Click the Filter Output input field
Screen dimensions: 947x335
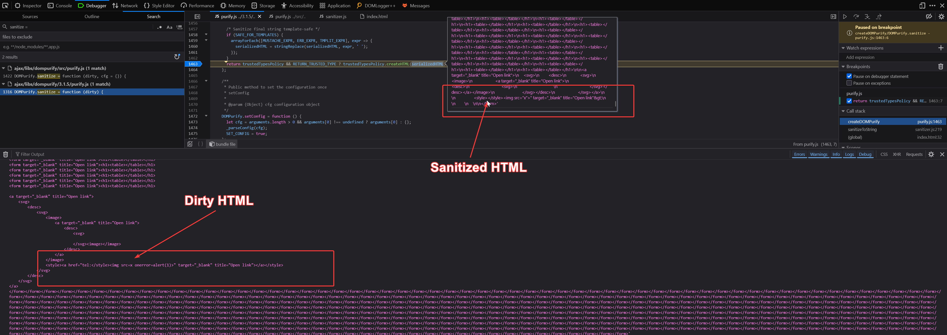click(x=110, y=155)
